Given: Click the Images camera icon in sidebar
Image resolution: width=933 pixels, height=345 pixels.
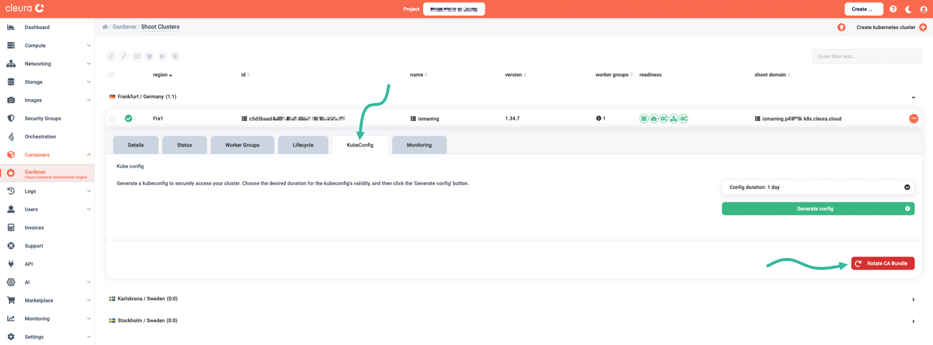Looking at the screenshot, I should click(11, 100).
